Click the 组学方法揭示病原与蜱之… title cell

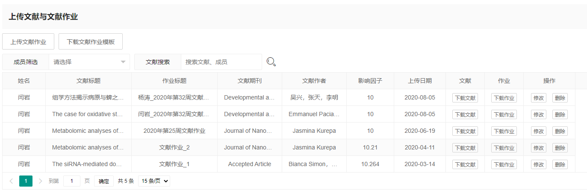click(x=88, y=97)
